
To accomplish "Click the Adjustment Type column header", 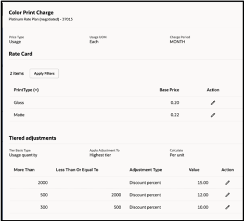I will (146, 170).
